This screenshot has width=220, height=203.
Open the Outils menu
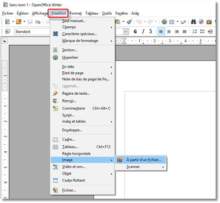point(107,13)
